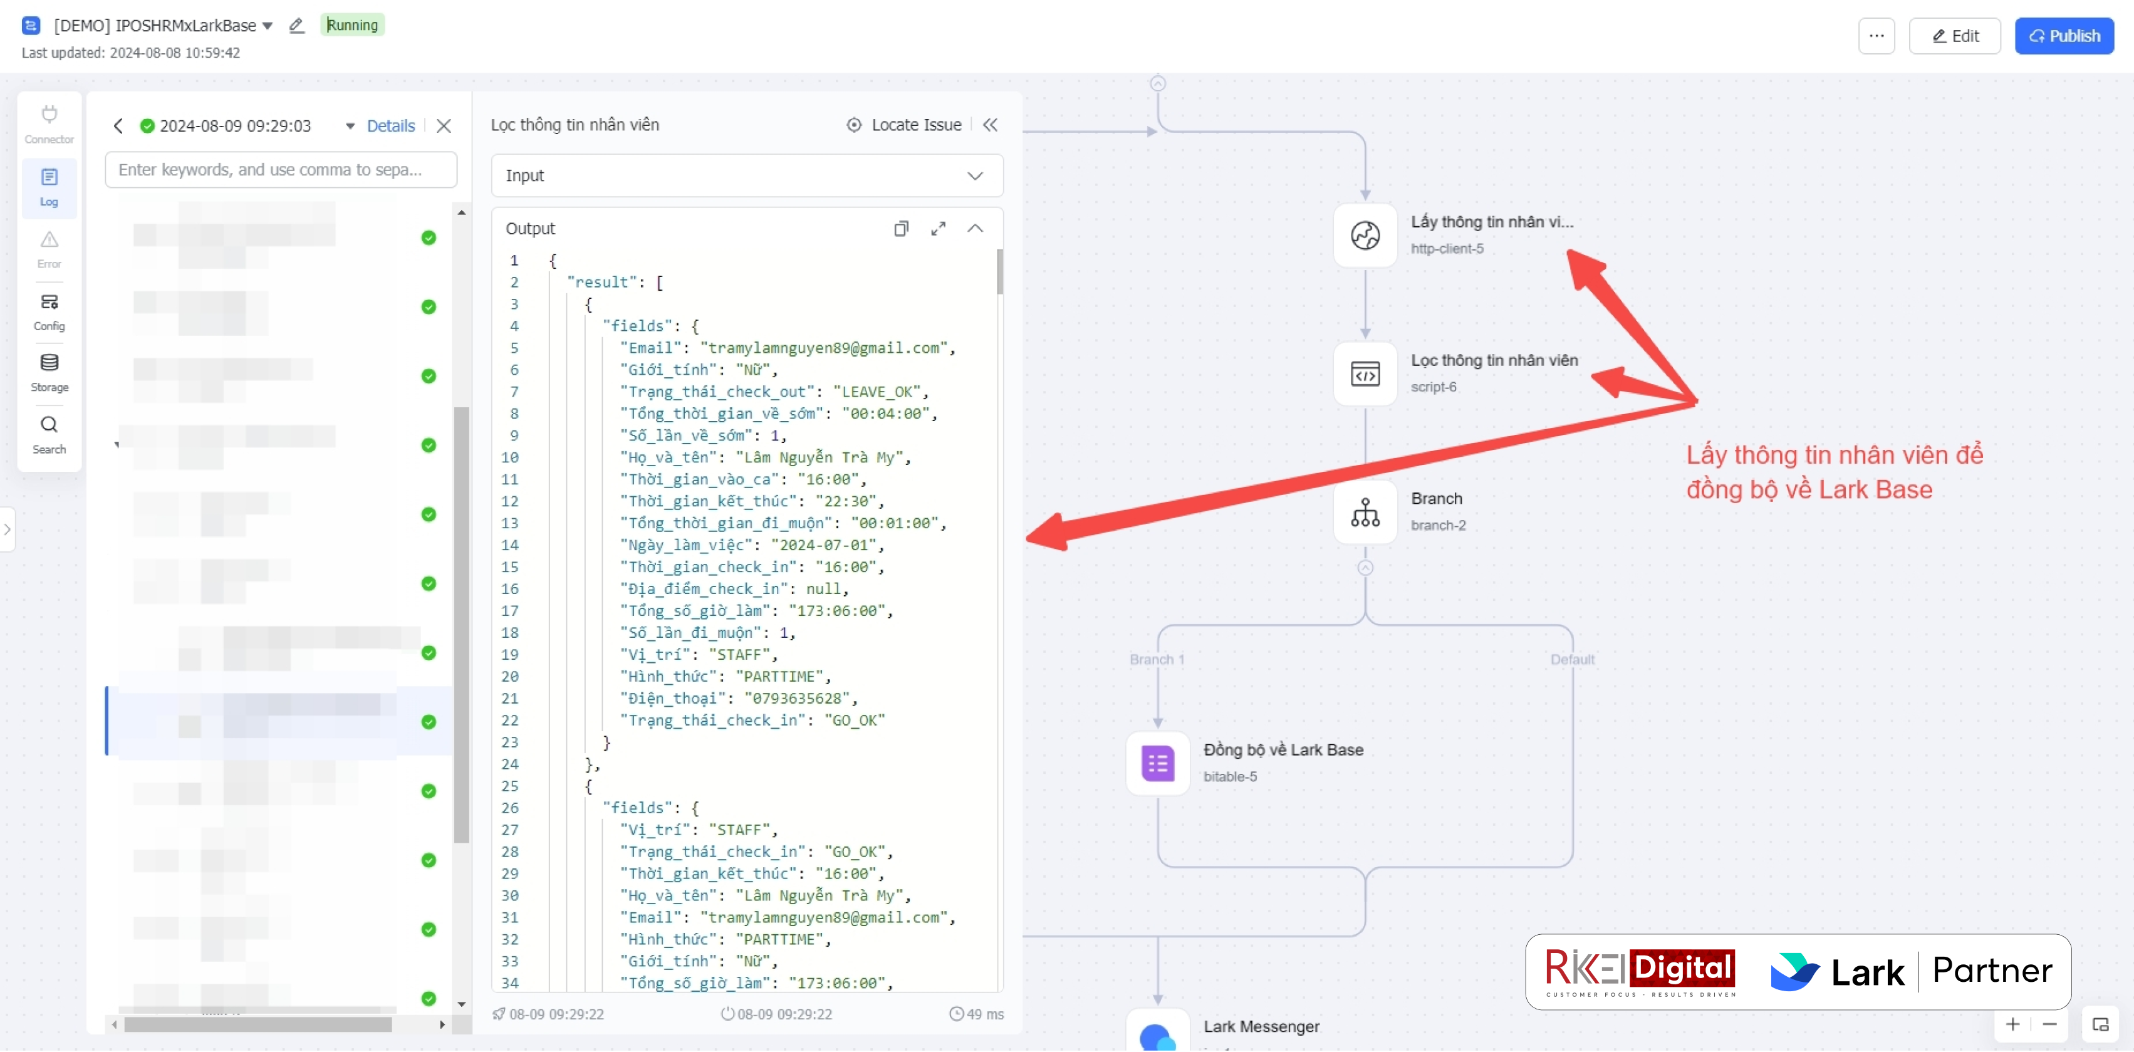Screen dimensions: 2134x1052
Task: Expand the Input section dropdown
Action: 975,175
